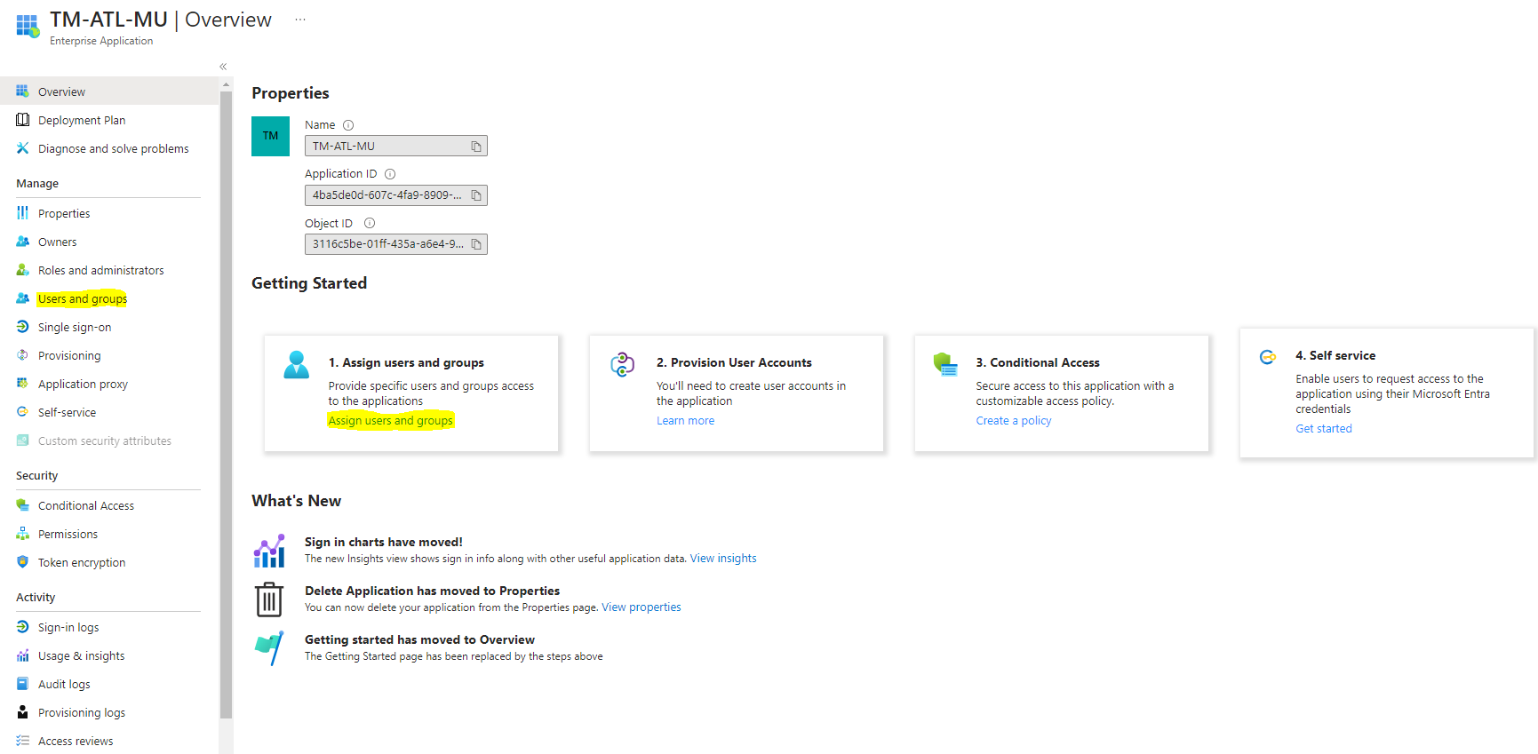Click the trash icon for Delete Application

coord(269,599)
